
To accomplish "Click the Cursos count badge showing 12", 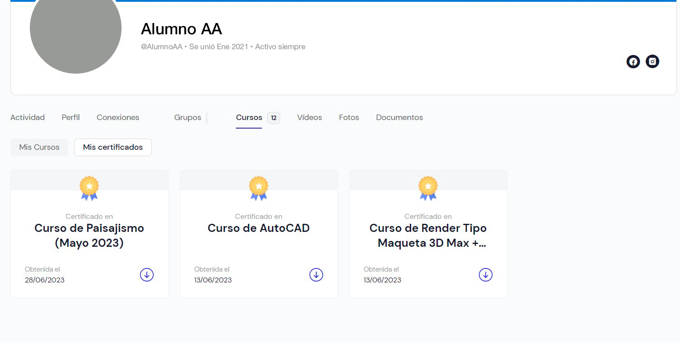I will pyautogui.click(x=273, y=118).
